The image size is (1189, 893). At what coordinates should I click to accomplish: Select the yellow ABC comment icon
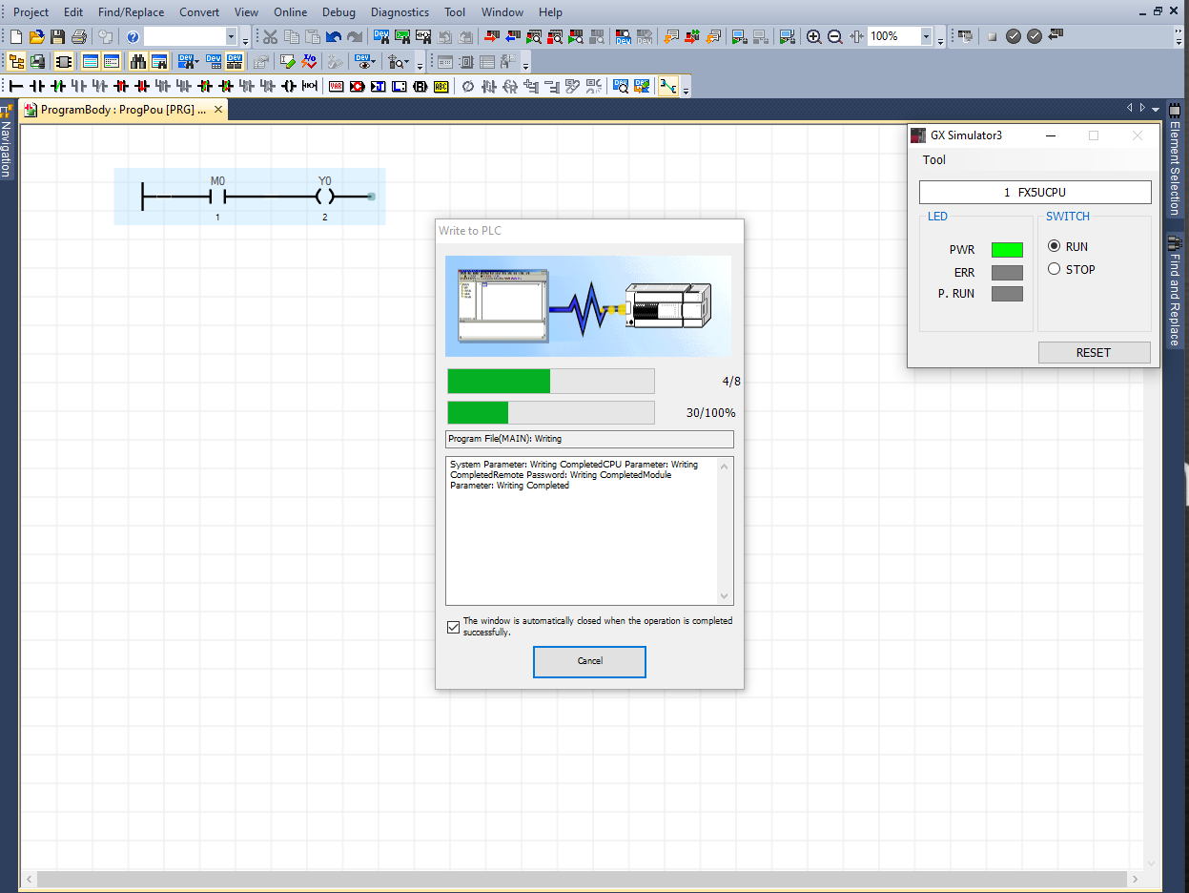click(x=441, y=87)
